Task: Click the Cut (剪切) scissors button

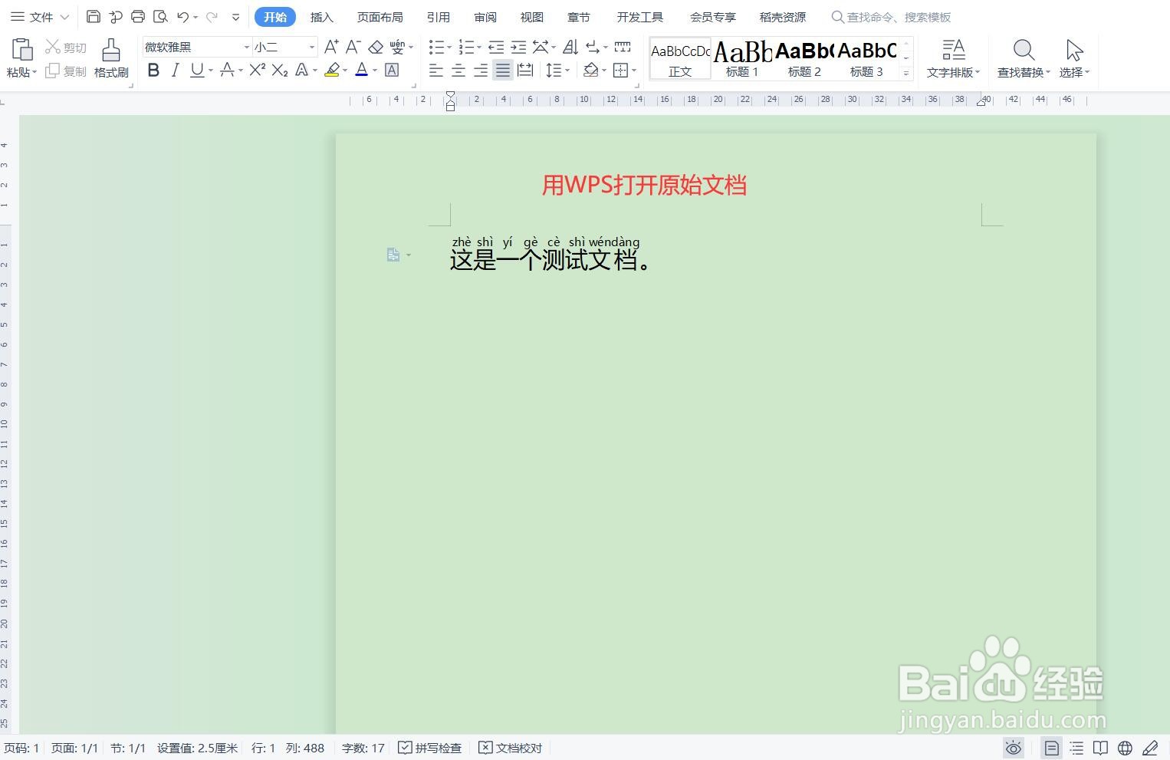Action: coord(66,48)
